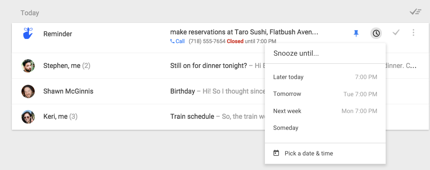Image resolution: width=430 pixels, height=170 pixels.
Task: Open "Pick a date & time"
Action: (x=308, y=154)
